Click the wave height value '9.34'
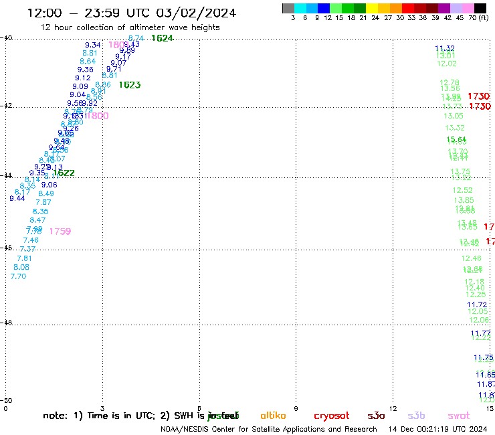The image size is (495, 435). [x=93, y=46]
